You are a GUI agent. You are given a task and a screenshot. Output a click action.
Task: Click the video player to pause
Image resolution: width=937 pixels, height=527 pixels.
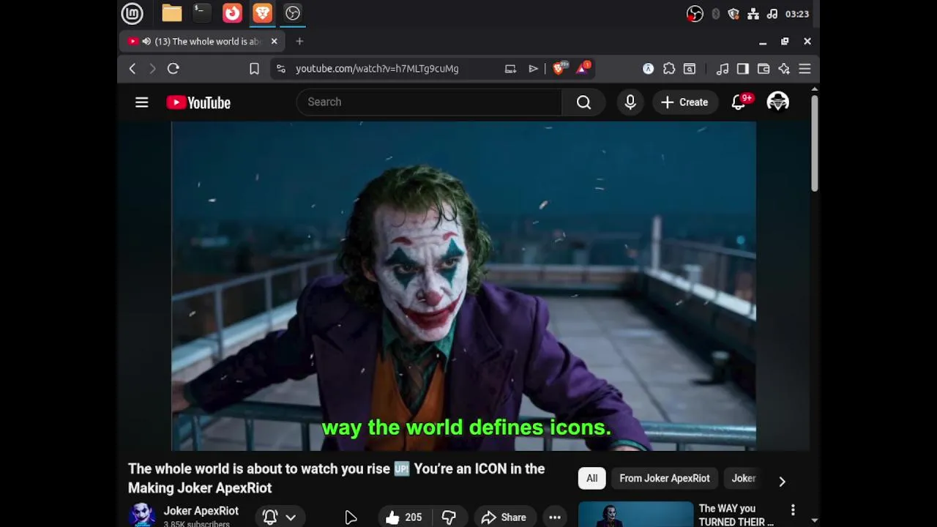(463, 286)
